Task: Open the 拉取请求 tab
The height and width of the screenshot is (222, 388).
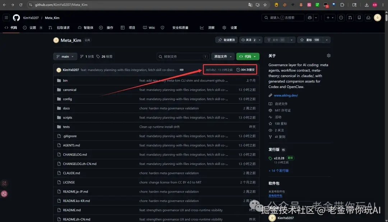Action: pyautogui.click(x=59, y=28)
